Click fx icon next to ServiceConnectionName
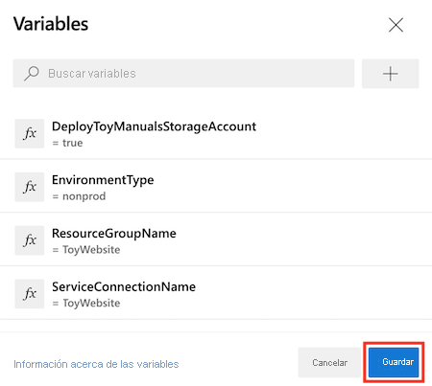 (30, 293)
